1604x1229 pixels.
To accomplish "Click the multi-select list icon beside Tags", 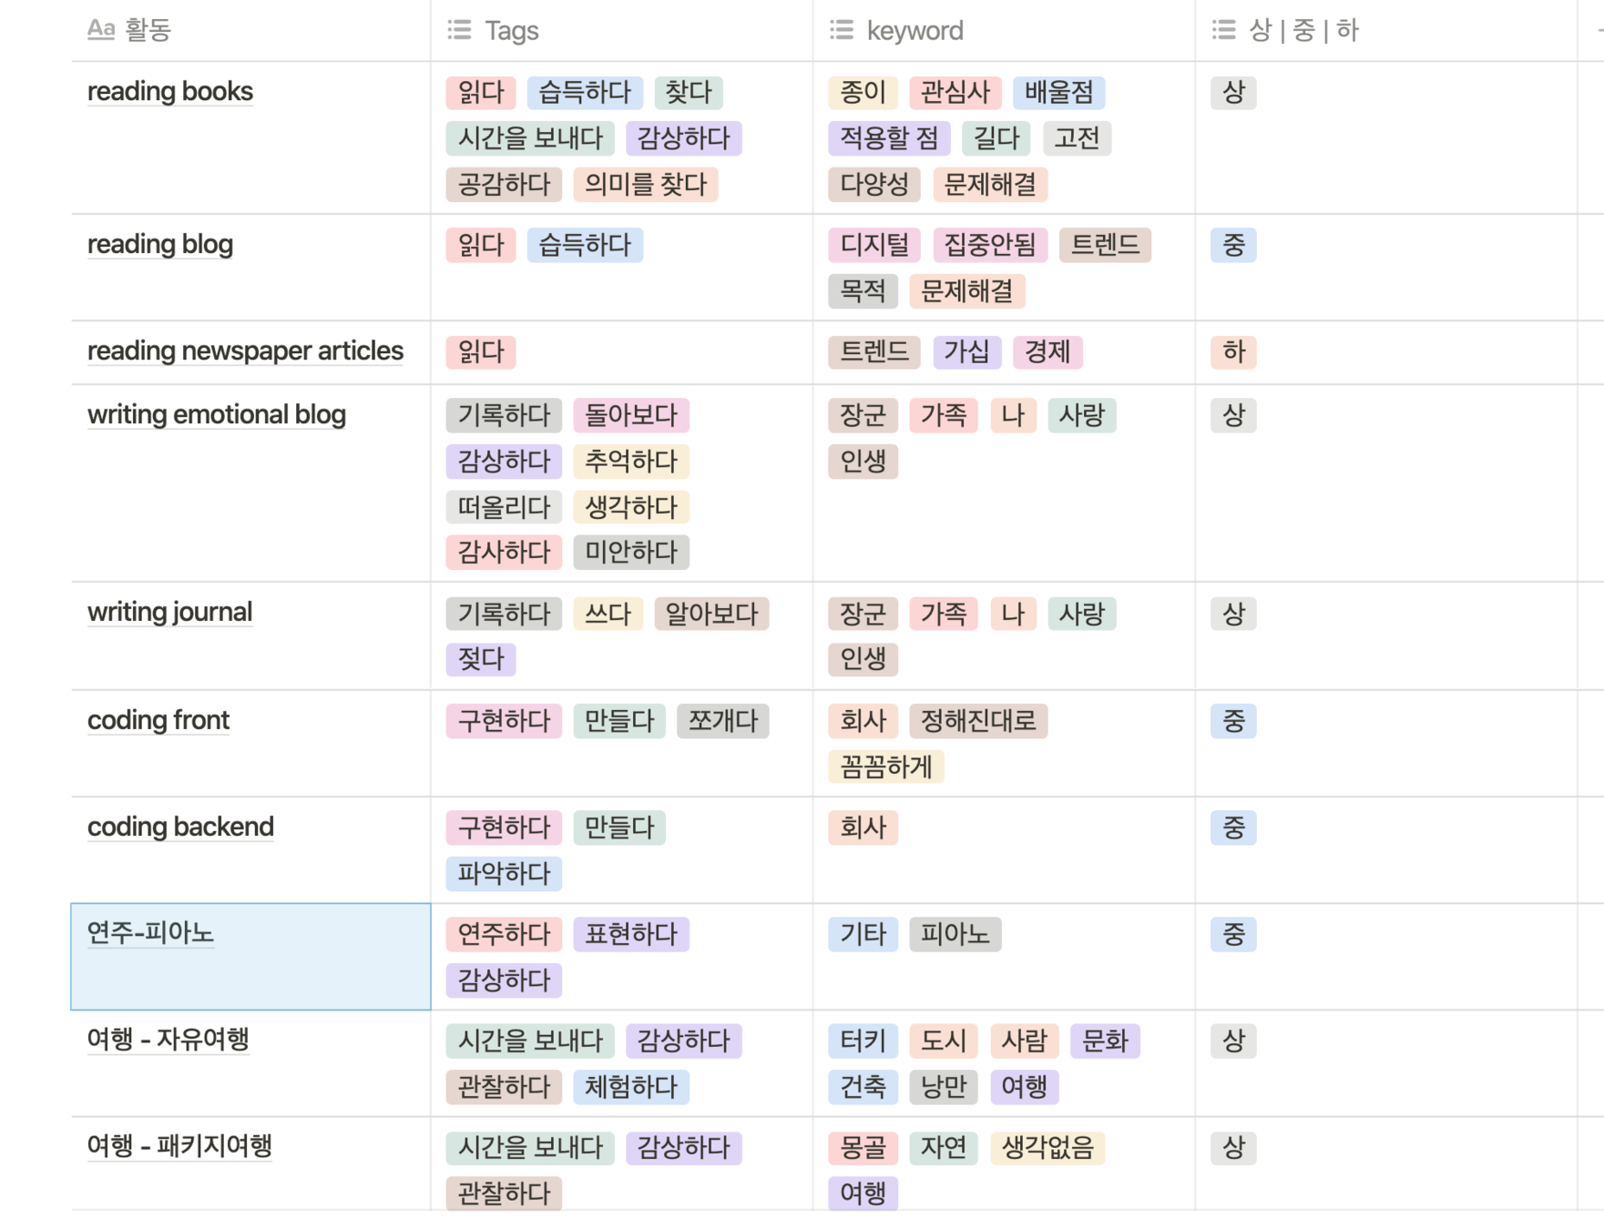I will tap(460, 30).
